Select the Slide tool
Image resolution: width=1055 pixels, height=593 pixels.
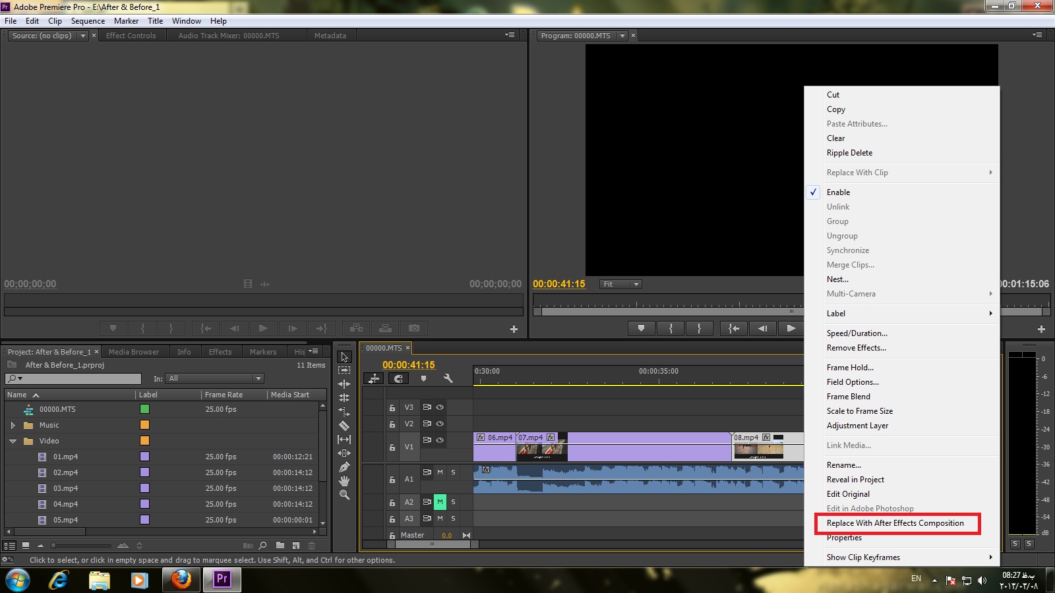344,453
